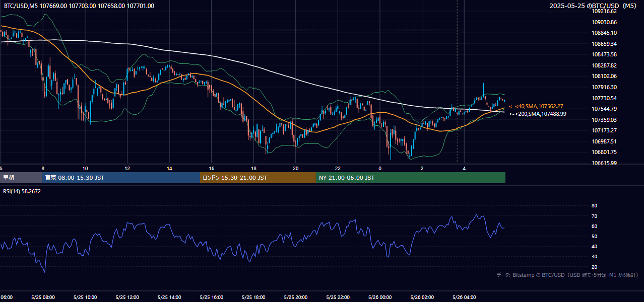644x302 pixels.
Task: Click bottom time label 5/25 12:00
Action: (x=127, y=297)
